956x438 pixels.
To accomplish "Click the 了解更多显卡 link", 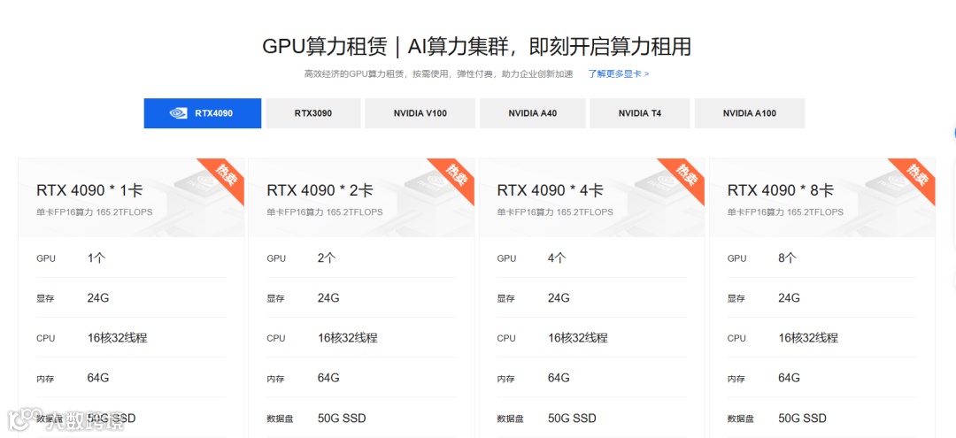I will pos(618,73).
